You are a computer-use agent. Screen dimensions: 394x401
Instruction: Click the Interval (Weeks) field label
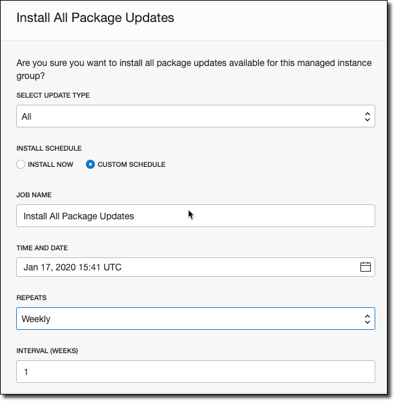[47, 351]
